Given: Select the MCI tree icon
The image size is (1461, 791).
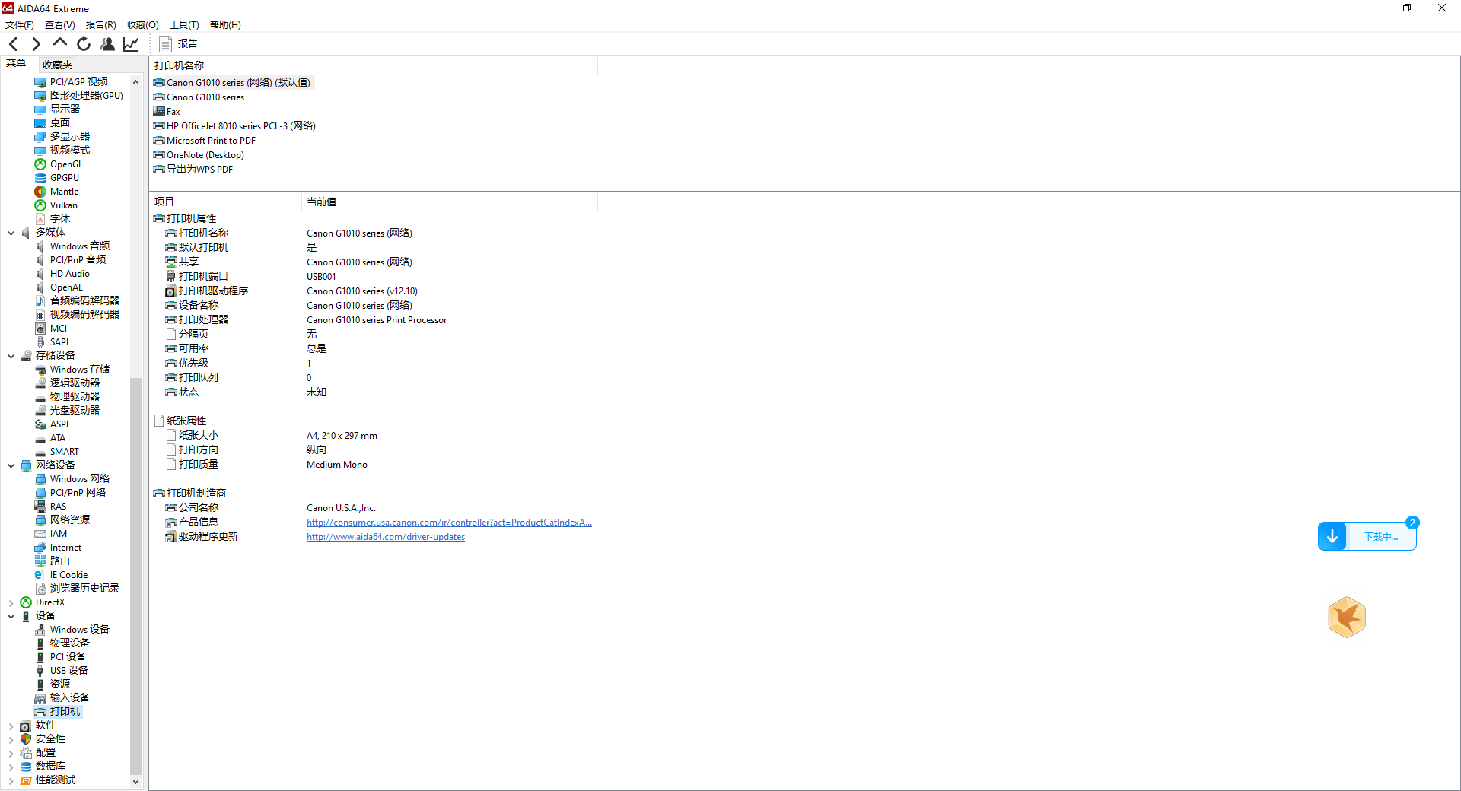Looking at the screenshot, I should 40,329.
